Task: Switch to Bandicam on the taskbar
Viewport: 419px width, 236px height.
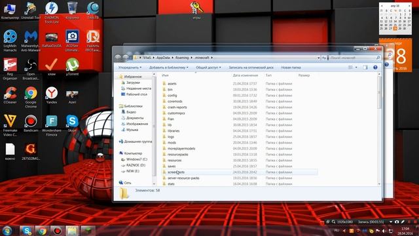Action: [57, 231]
